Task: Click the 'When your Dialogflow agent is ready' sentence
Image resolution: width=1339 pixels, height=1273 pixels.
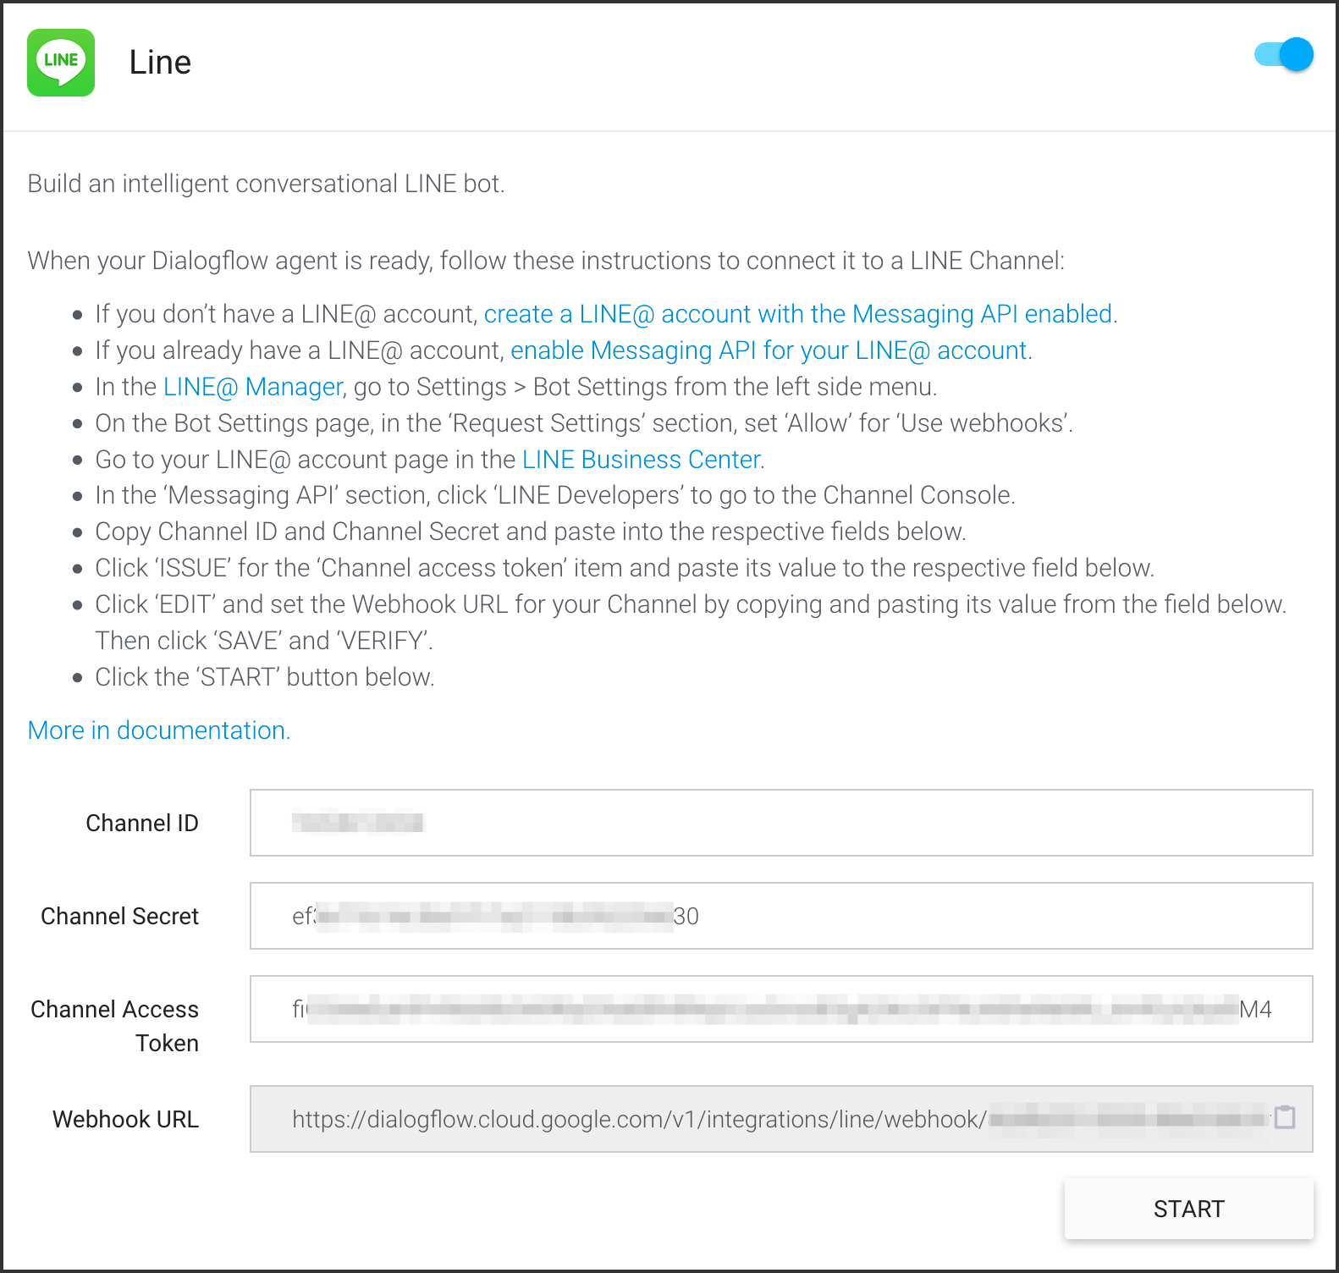Action: click(x=545, y=261)
